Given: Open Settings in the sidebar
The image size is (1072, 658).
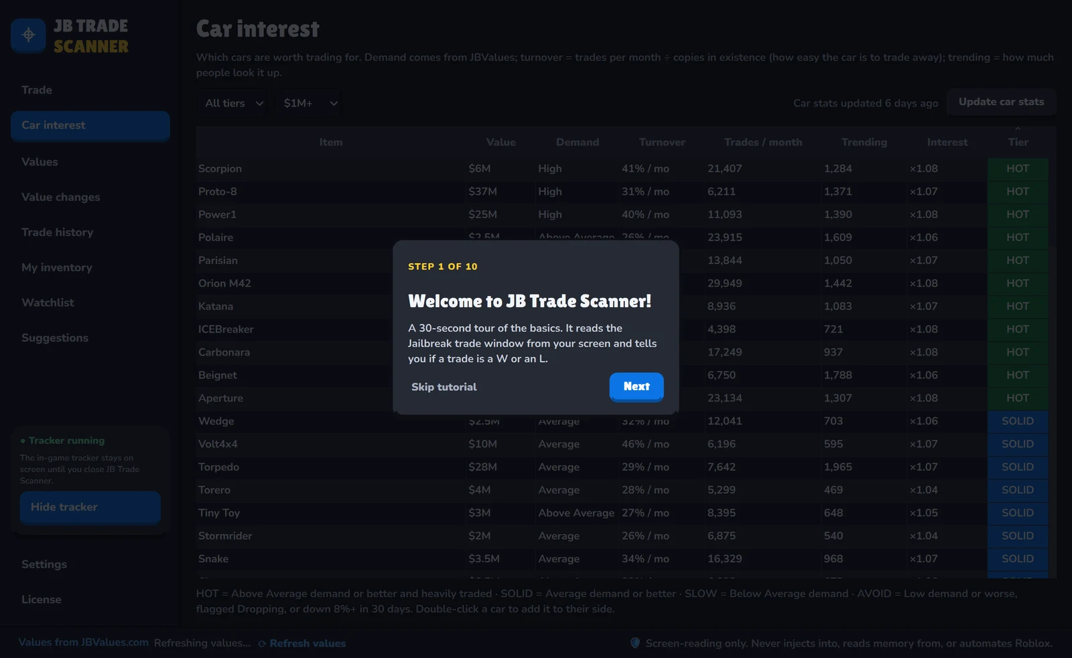Looking at the screenshot, I should (90, 564).
